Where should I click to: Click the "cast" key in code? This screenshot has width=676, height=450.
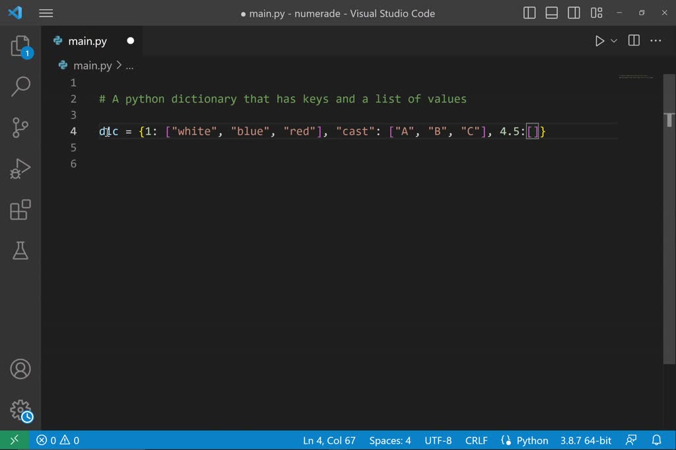(x=355, y=131)
